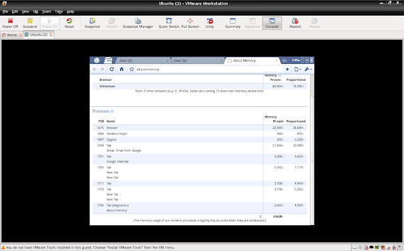The image size is (404, 251).
Task: Select the Zygote process row
Action: 199,140
